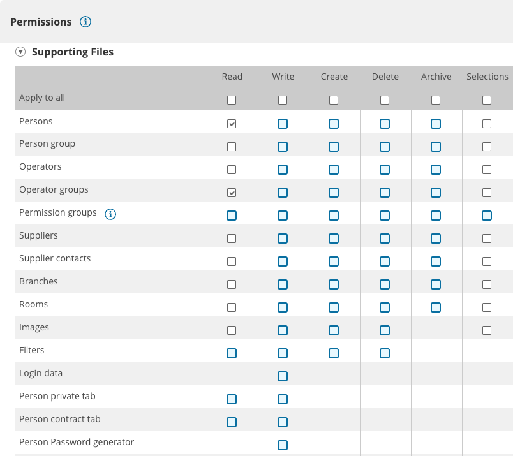Screen dimensions: 513x456
Task: Enable Create permission for Suppliers
Action: coord(334,238)
